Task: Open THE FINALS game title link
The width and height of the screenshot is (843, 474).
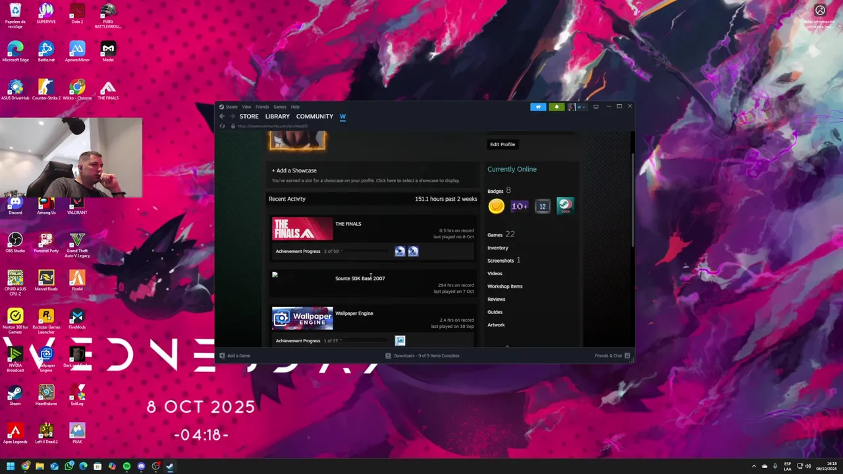Action: tap(348, 224)
